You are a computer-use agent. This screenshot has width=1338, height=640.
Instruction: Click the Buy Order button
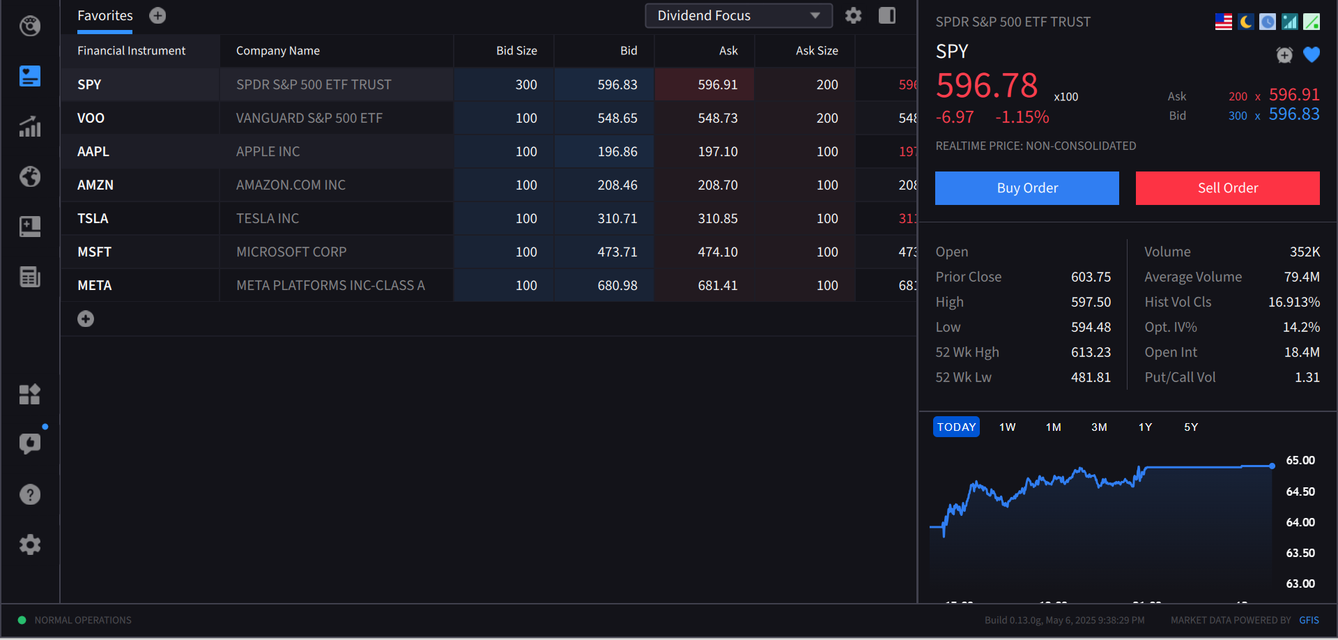tap(1027, 188)
